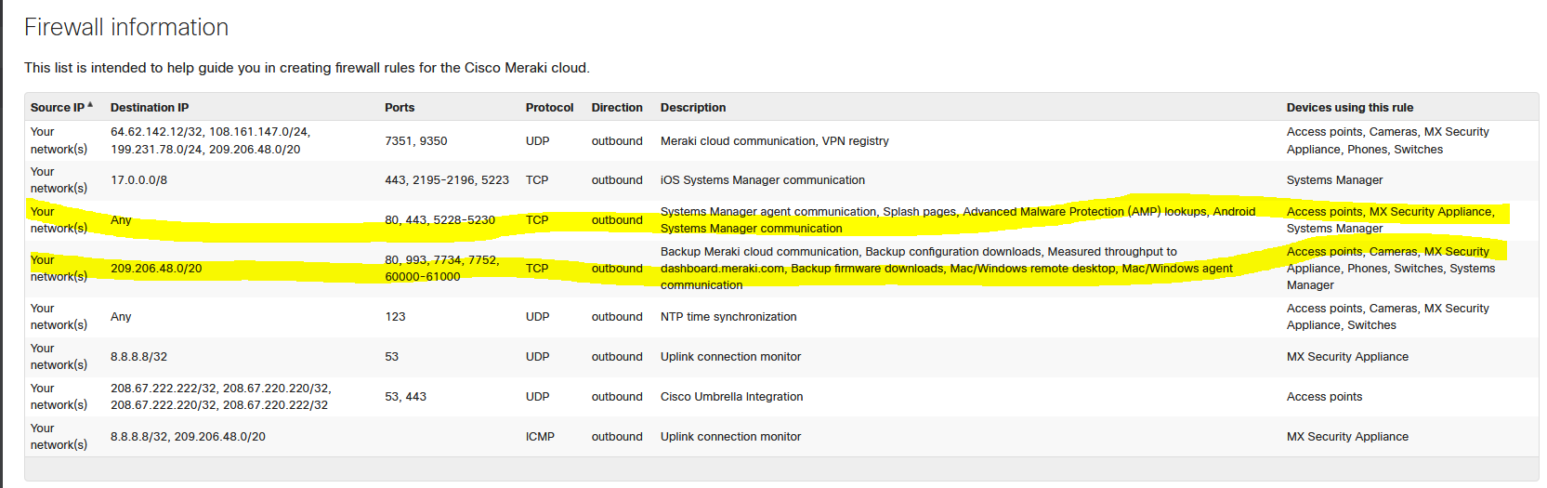Click the '443, 2195-2196, 5223' ports cell

tap(446, 180)
